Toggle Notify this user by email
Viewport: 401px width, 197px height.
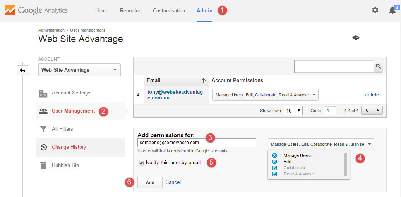(x=141, y=163)
